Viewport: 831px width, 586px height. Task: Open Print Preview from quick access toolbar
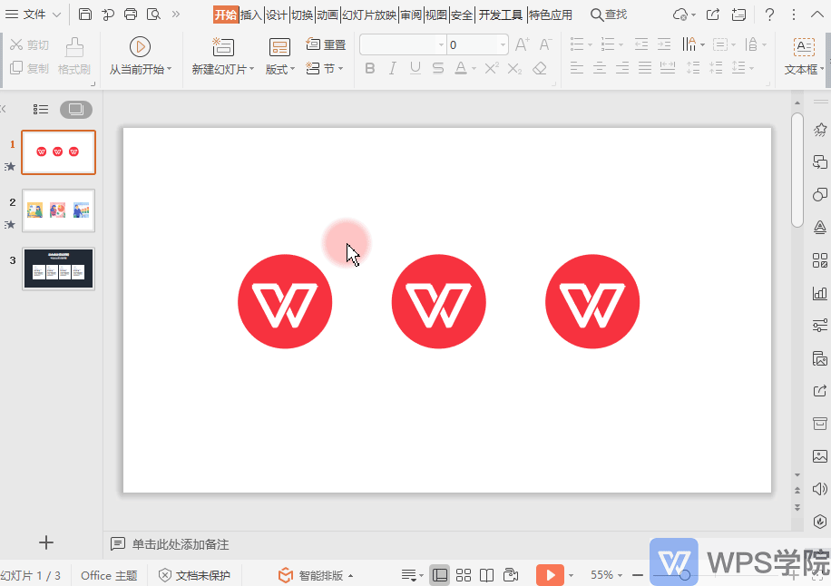point(153,15)
